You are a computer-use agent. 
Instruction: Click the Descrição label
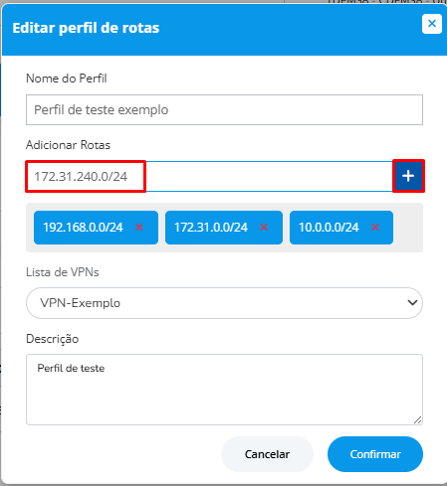53,339
